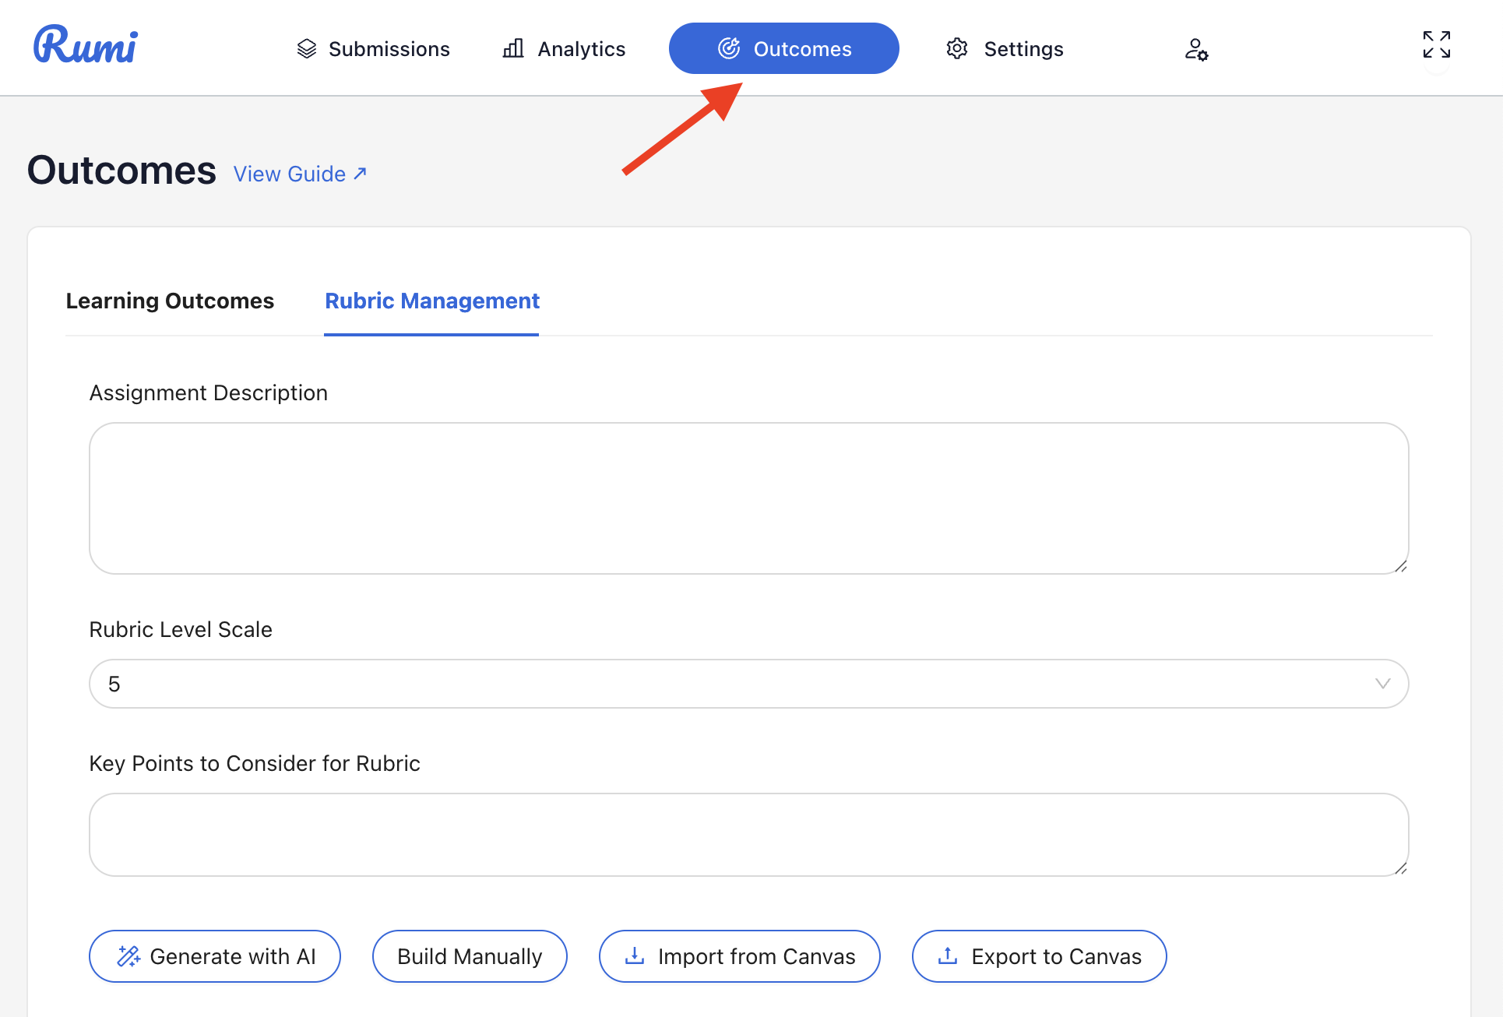Click the upload icon on Export to Canvas
This screenshot has height=1017, width=1503.
point(948,956)
